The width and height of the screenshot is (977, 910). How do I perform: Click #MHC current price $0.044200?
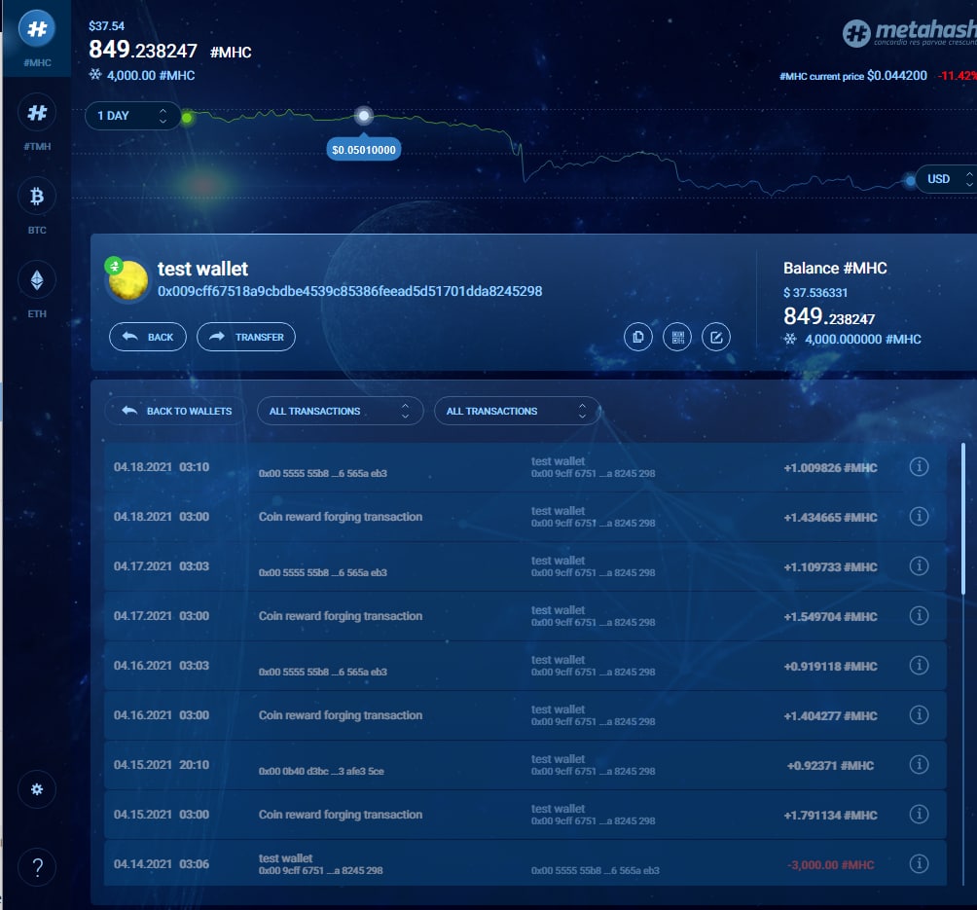pos(853,76)
